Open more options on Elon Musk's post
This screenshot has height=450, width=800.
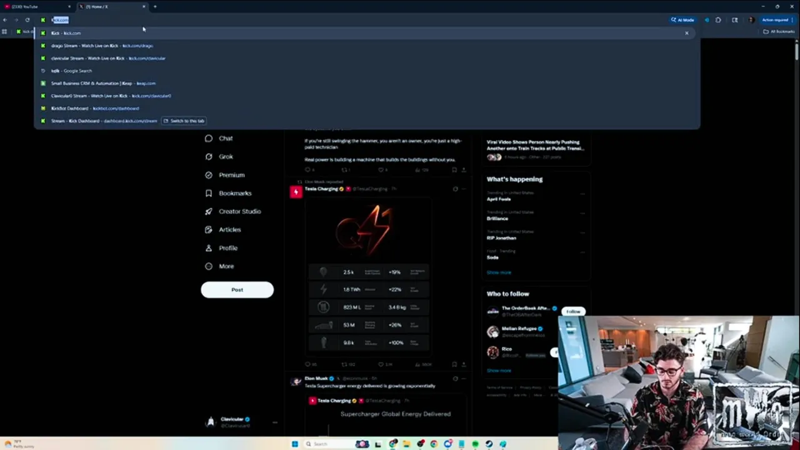[463, 378]
